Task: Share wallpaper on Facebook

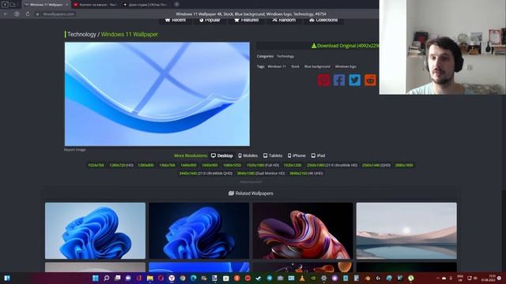Action: (339, 80)
